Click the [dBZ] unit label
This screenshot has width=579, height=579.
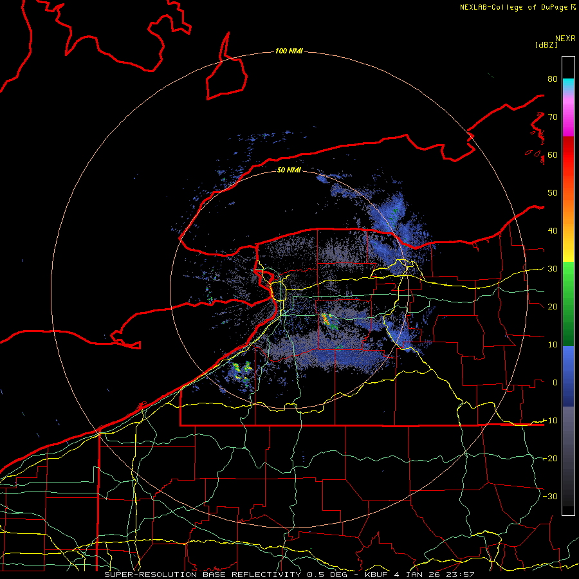pyautogui.click(x=546, y=44)
